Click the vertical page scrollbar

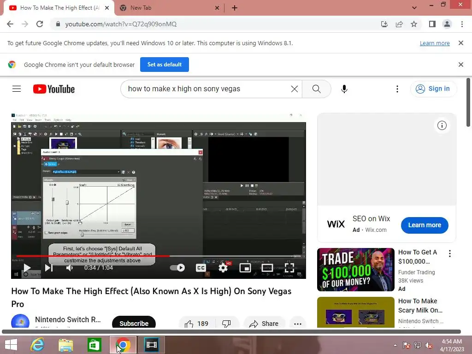click(x=468, y=102)
